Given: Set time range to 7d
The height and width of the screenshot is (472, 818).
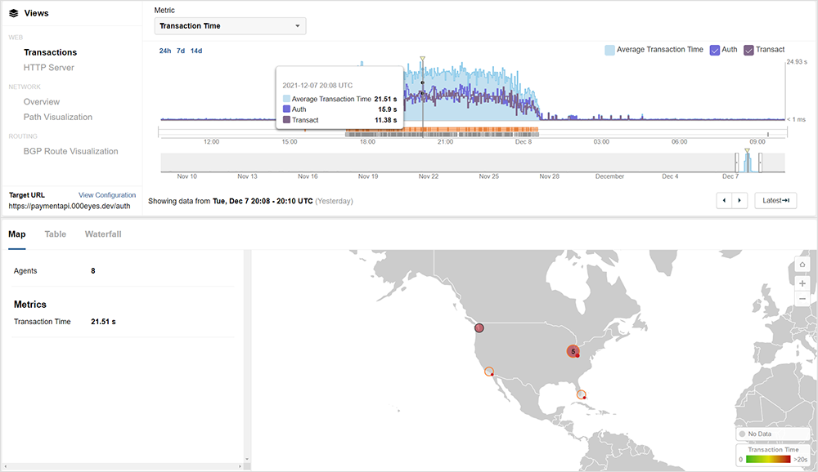Looking at the screenshot, I should [x=180, y=51].
